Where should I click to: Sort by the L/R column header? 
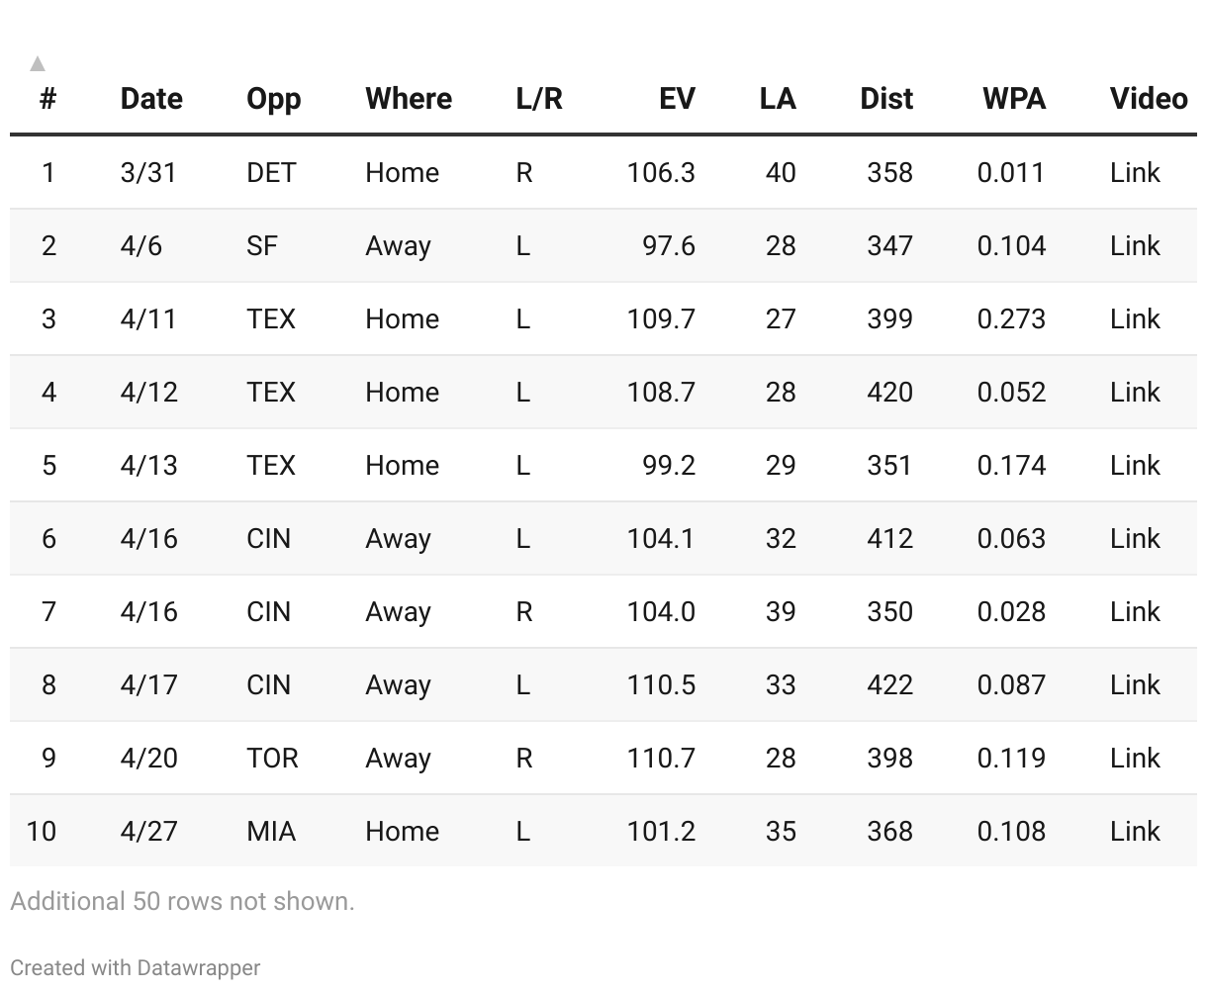point(539,99)
